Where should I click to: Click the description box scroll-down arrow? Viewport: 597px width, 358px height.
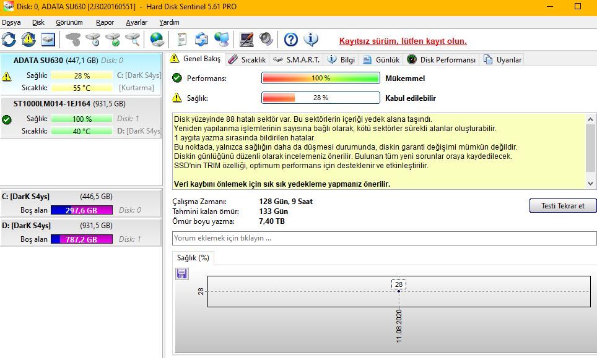591,184
